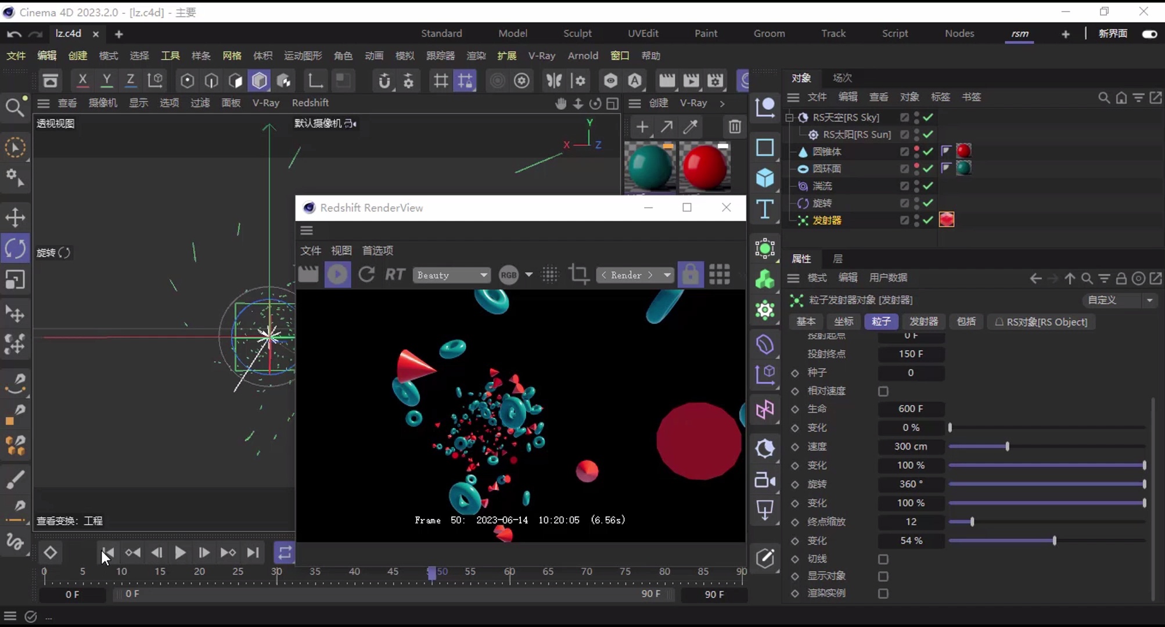Screen dimensions: 1165x627
Task: Select the Scale tool in the left toolbar
Action: tap(16, 280)
